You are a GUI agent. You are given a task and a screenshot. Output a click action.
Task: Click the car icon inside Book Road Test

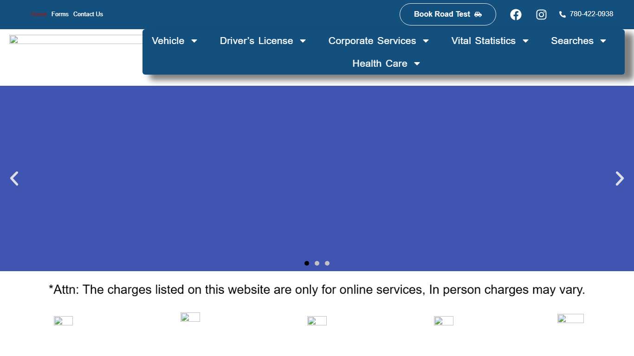click(478, 14)
